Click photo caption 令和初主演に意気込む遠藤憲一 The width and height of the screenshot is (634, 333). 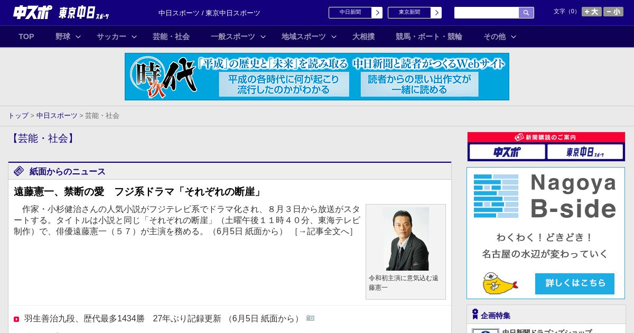point(404,283)
